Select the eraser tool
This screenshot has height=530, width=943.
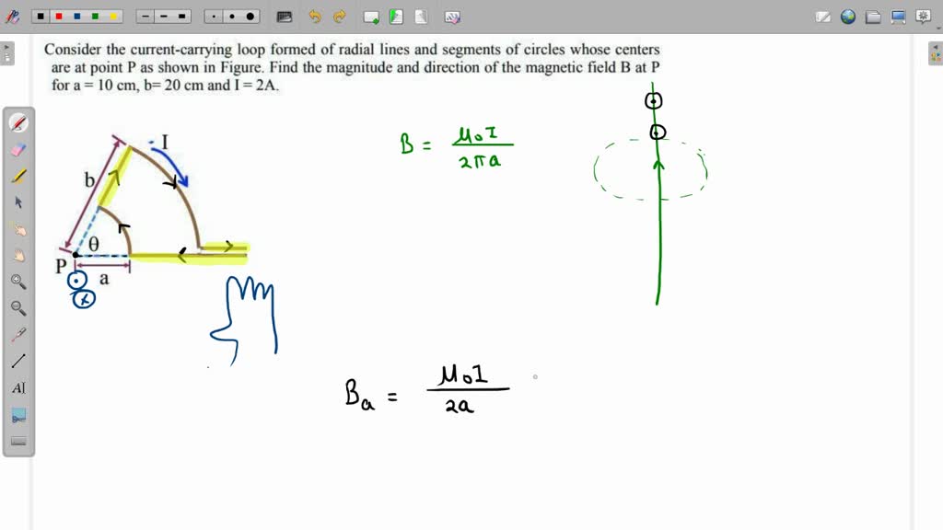(x=18, y=148)
